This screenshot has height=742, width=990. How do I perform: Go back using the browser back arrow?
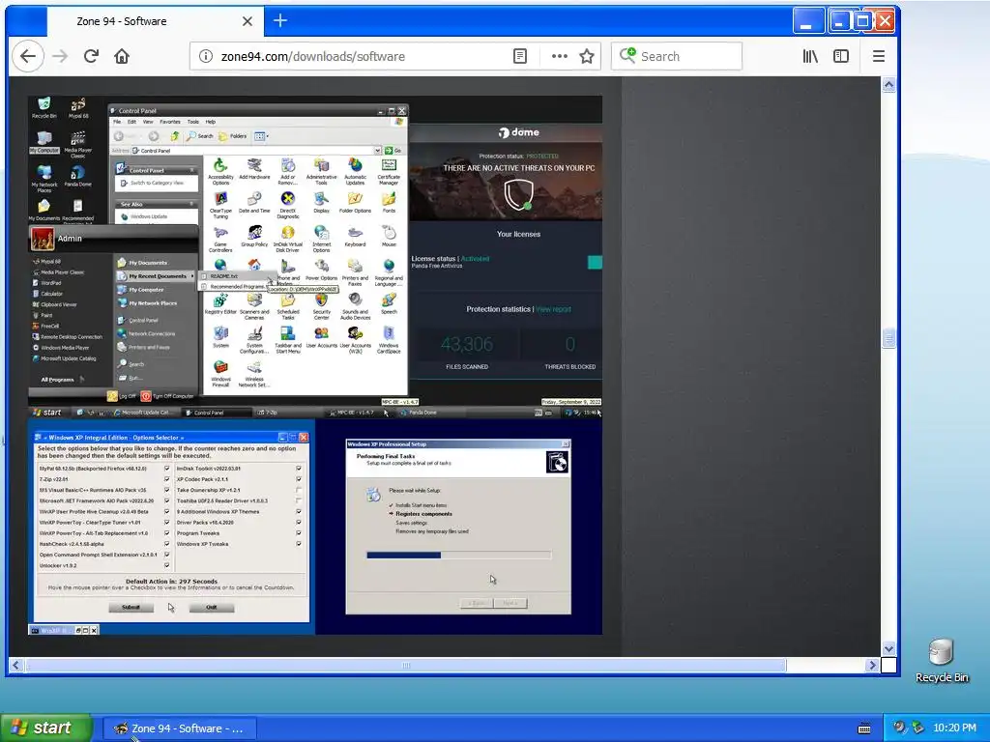[x=28, y=56]
